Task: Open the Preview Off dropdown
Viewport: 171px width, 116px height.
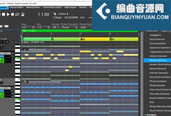Action: tap(56, 27)
